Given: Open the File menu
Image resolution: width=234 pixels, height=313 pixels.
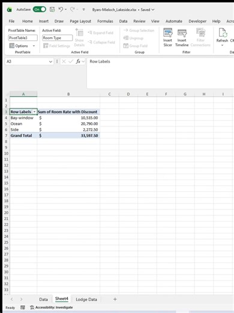Looking at the screenshot, I should coord(11,21).
